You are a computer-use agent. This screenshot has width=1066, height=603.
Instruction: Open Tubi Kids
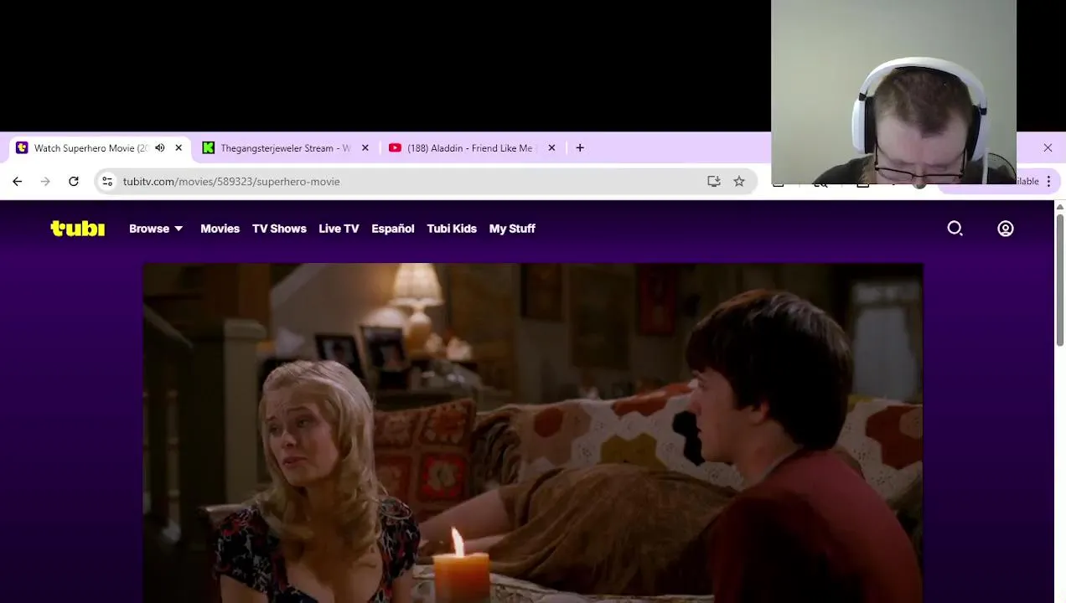click(x=452, y=229)
